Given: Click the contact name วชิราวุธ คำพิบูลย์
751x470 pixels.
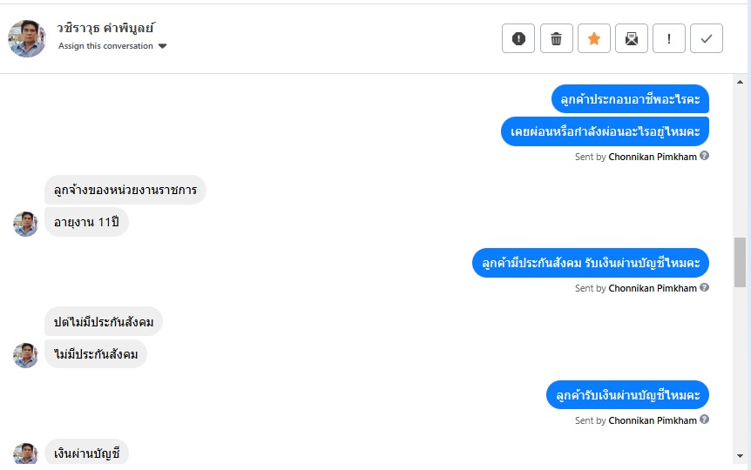Looking at the screenshot, I should 105,28.
